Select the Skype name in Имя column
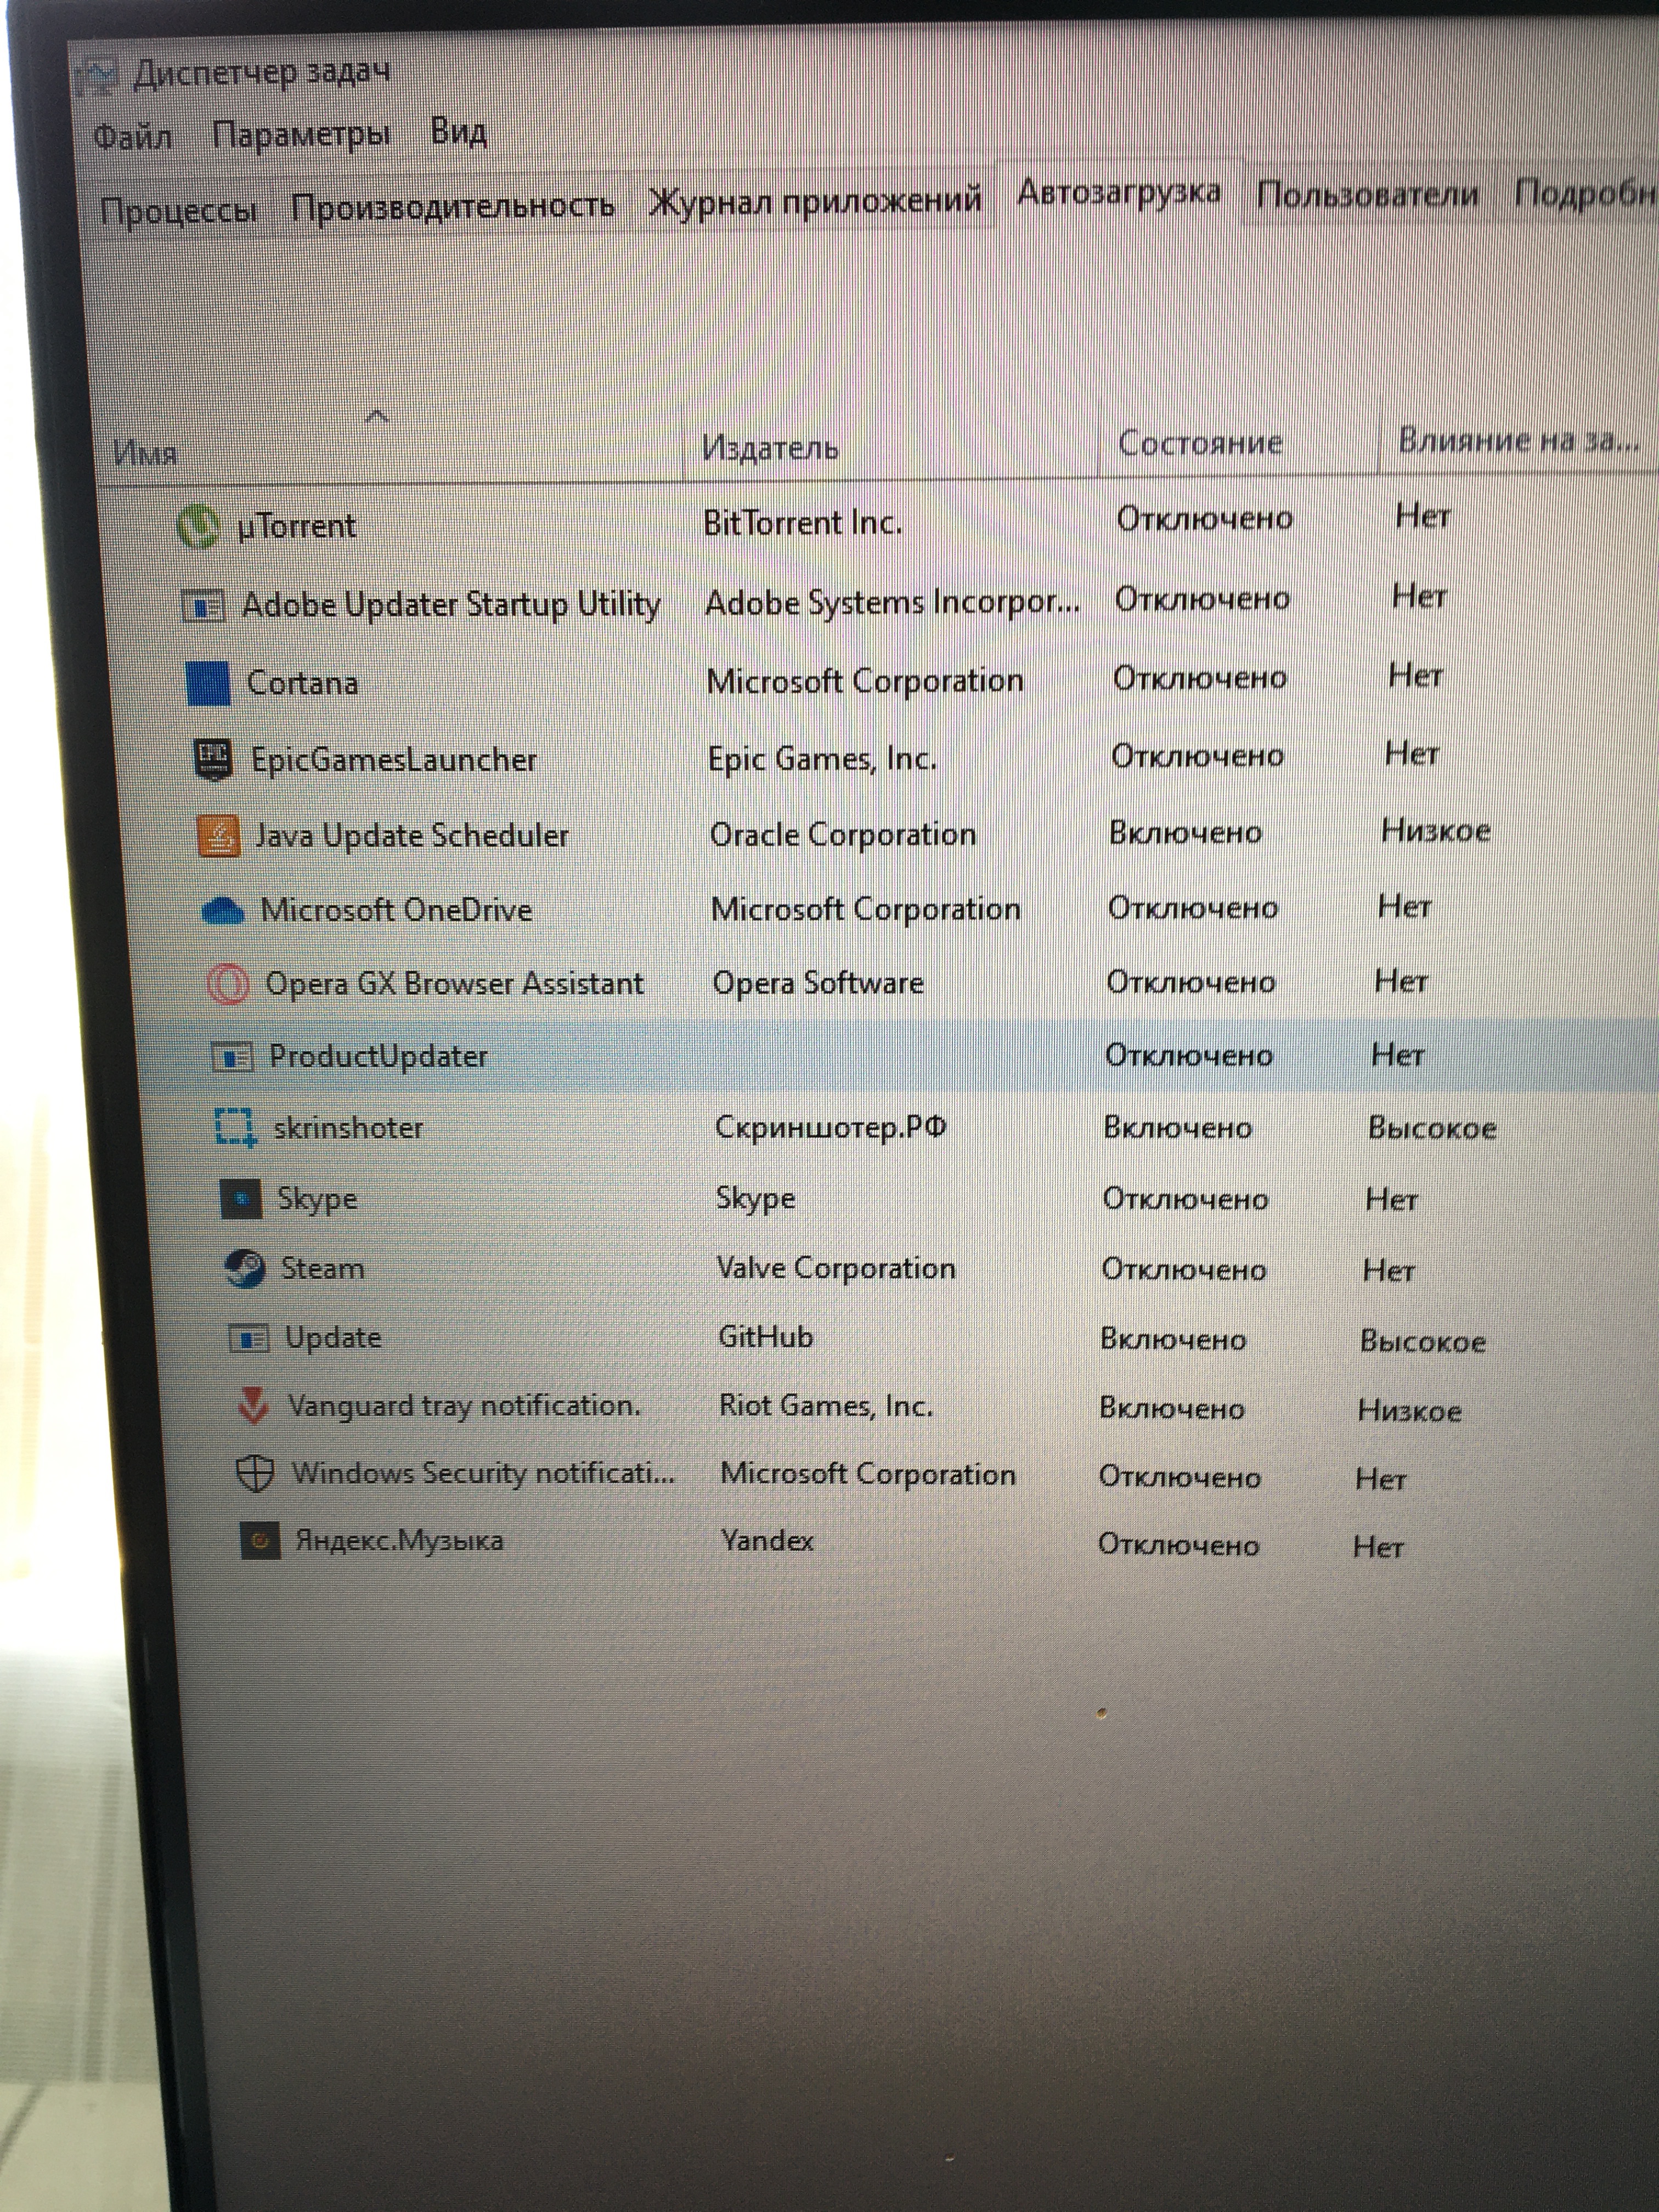The height and width of the screenshot is (2212, 1659). coord(317,1199)
